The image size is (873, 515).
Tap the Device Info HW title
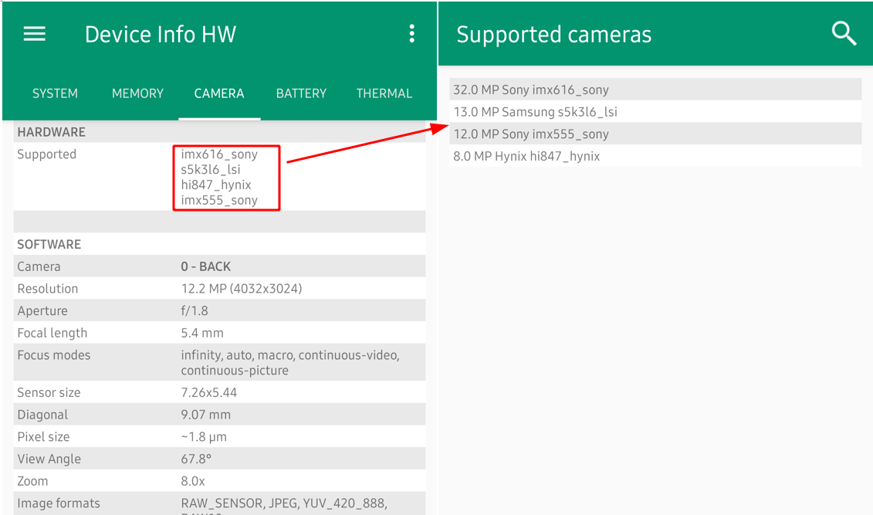161,35
